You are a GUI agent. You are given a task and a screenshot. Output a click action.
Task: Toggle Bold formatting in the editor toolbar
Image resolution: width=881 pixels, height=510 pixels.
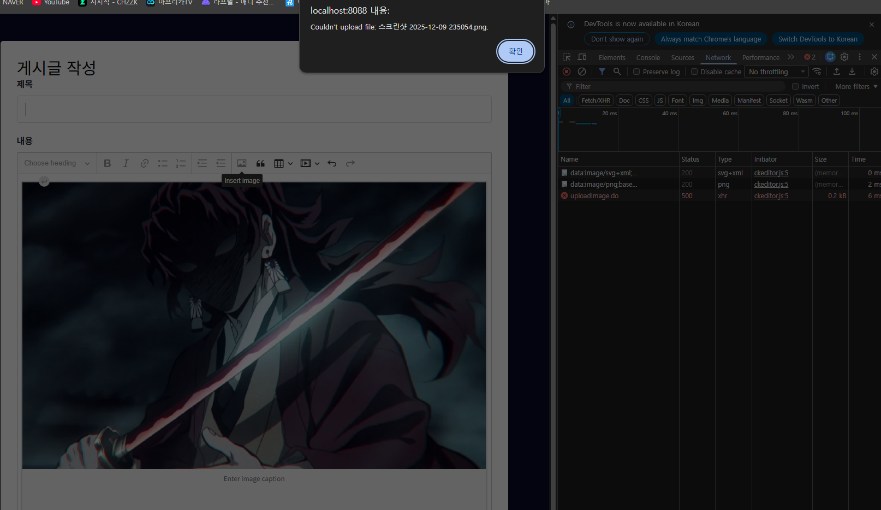108,163
